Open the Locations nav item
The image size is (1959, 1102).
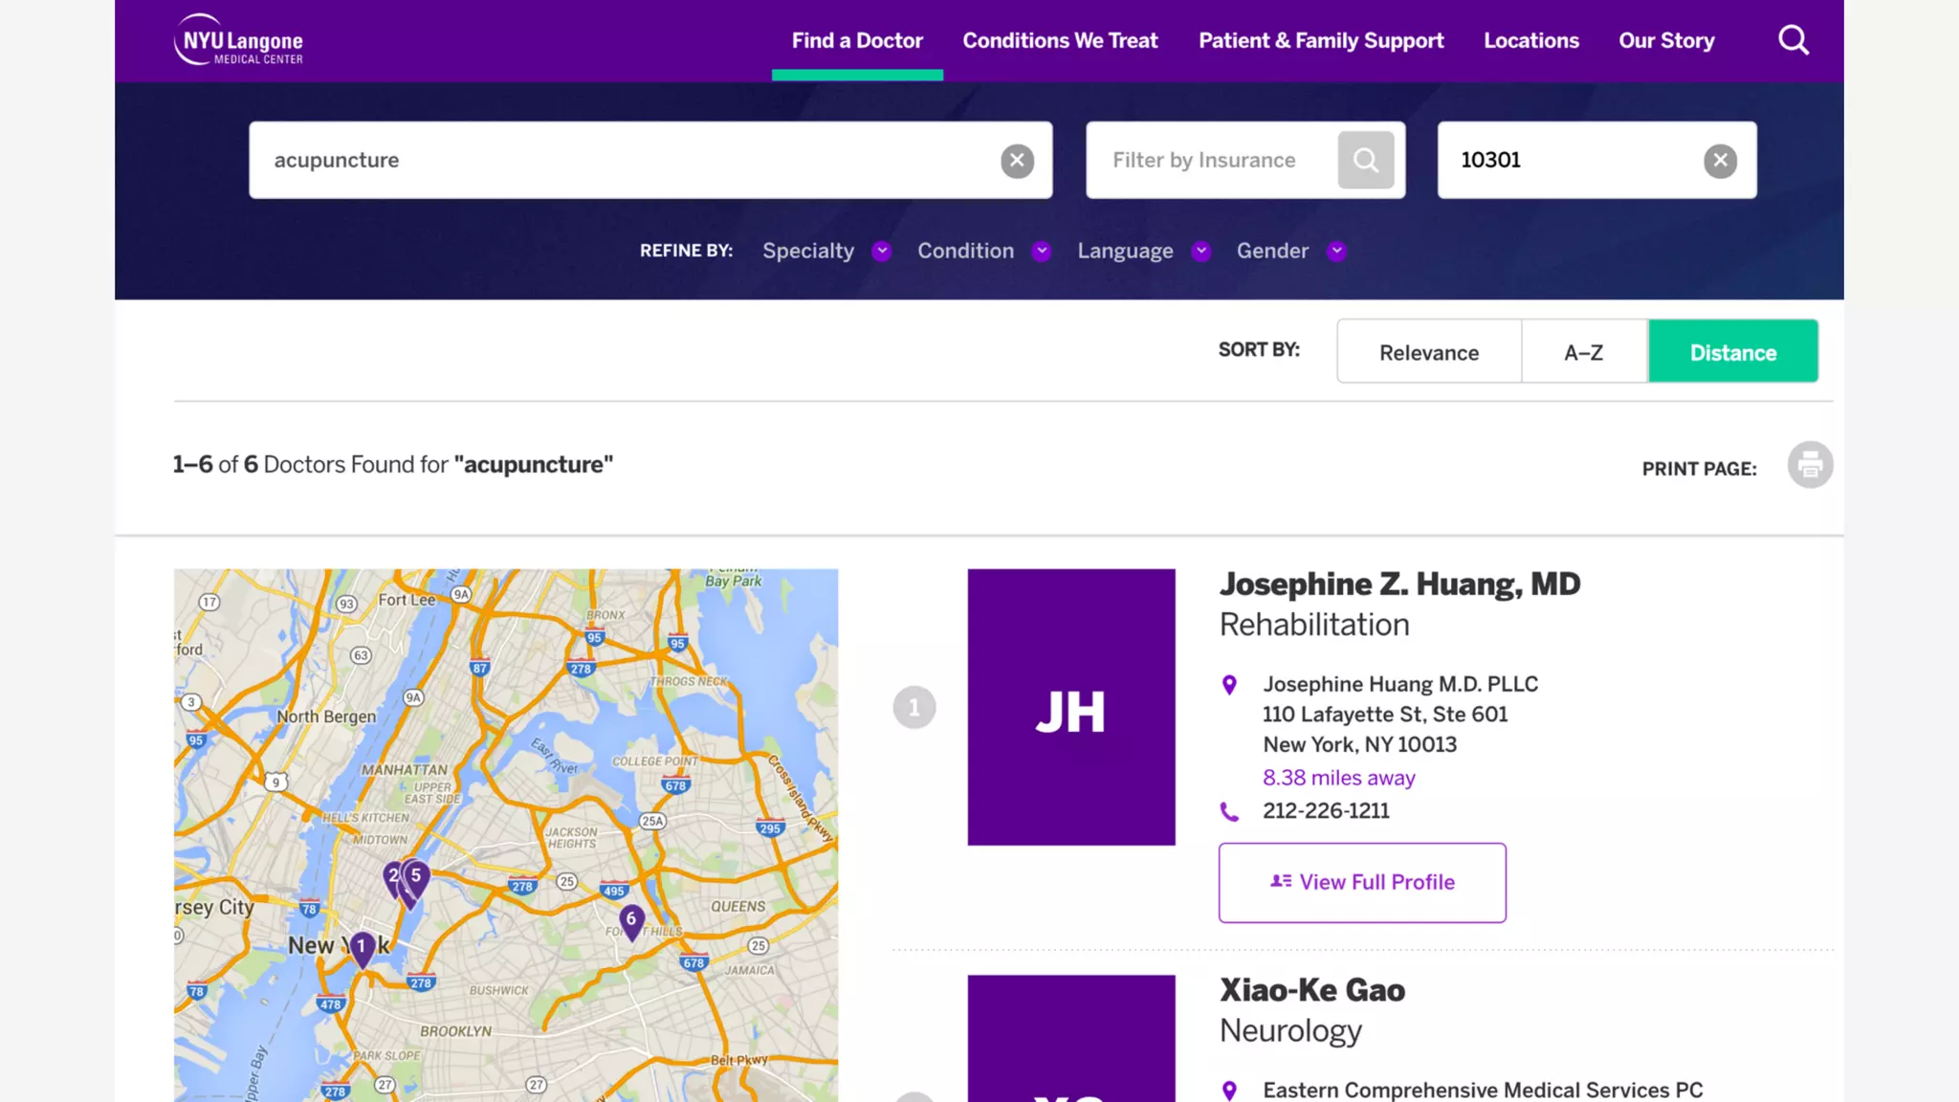coord(1530,40)
